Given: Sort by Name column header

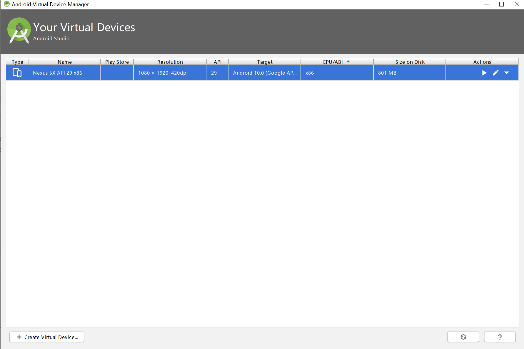Looking at the screenshot, I should (x=64, y=62).
